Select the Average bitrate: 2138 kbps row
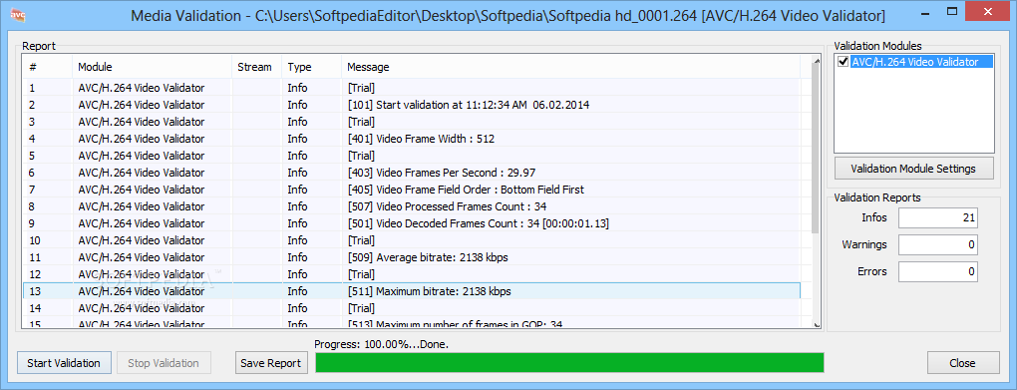Image resolution: width=1017 pixels, height=390 pixels. (x=411, y=257)
